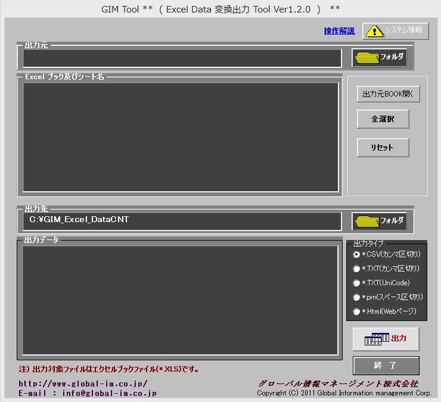Click the 出力先 path field C:¥GIM_Excel_DataCNT

pyautogui.click(x=182, y=222)
